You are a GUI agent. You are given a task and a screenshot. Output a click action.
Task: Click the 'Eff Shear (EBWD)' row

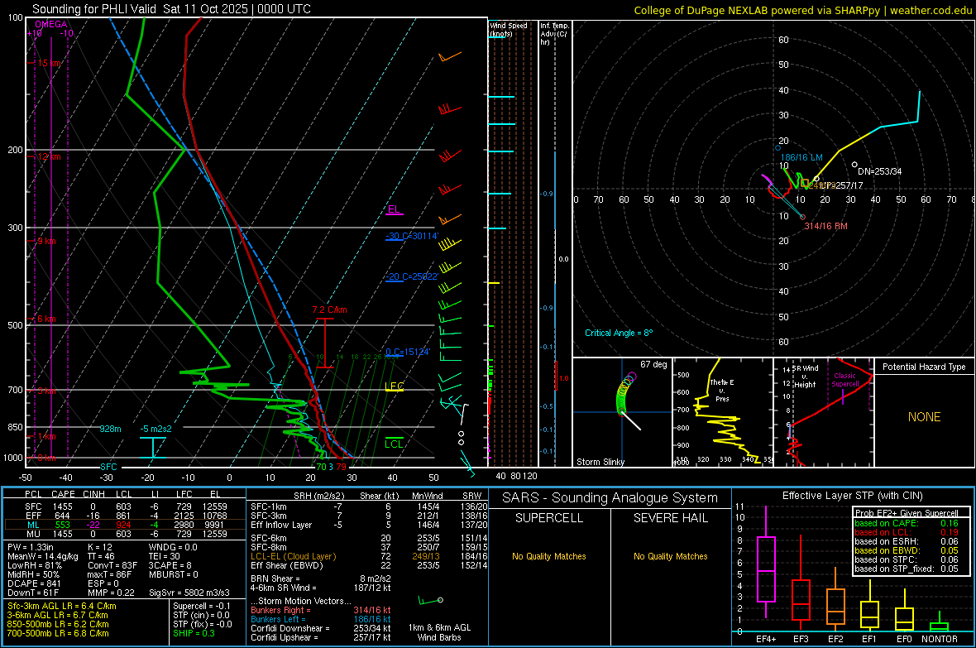tap(369, 565)
